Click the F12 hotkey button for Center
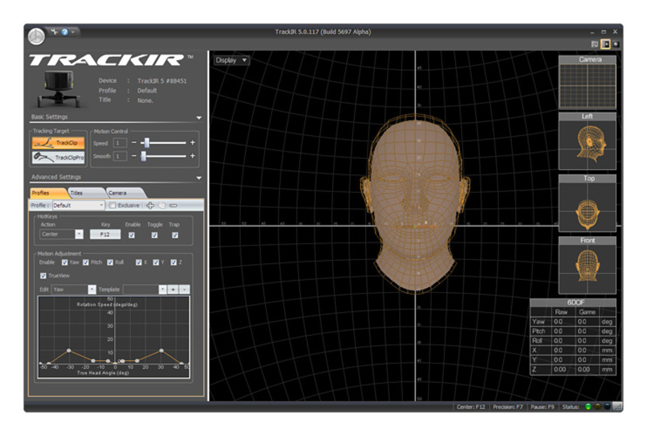This screenshot has width=647, height=436. click(105, 234)
